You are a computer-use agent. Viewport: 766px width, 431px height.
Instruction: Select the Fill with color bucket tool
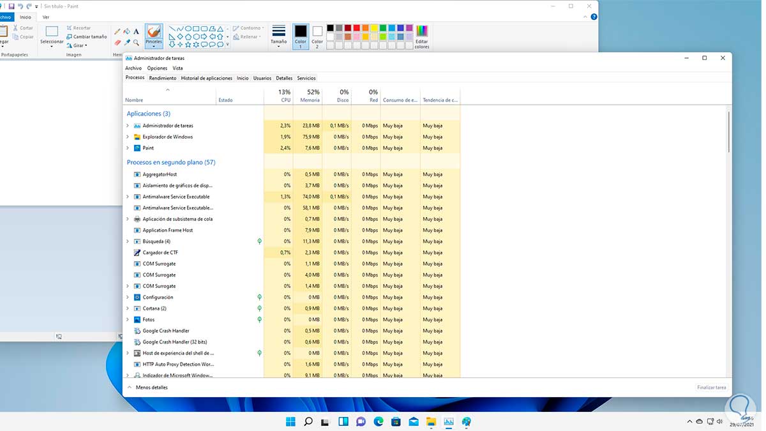click(126, 31)
